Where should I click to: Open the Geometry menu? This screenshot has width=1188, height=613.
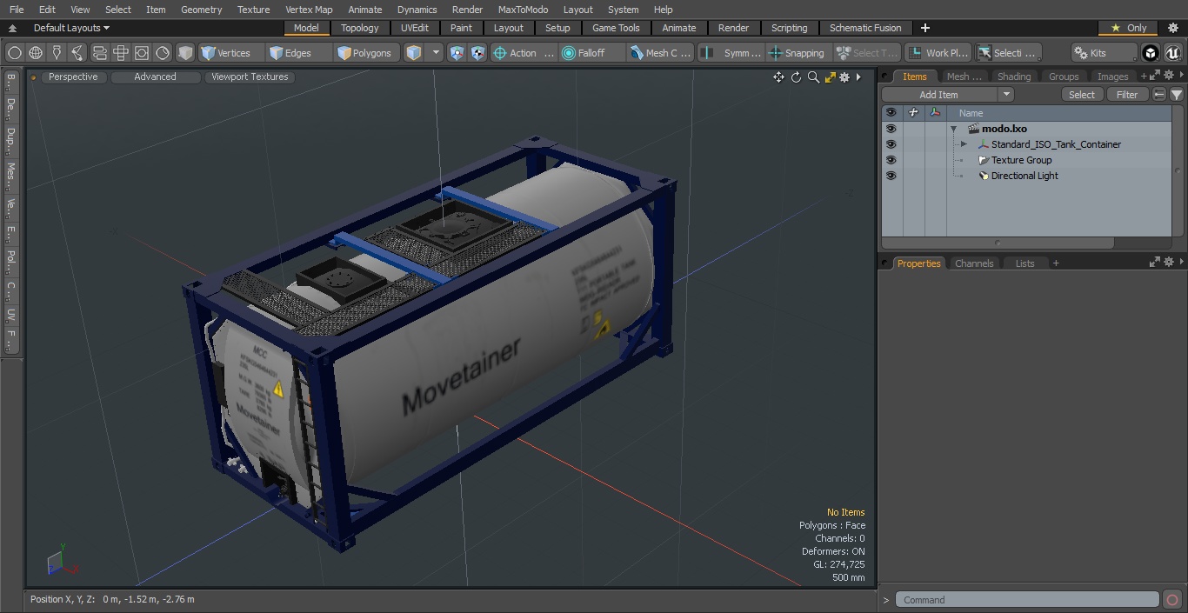(x=201, y=10)
